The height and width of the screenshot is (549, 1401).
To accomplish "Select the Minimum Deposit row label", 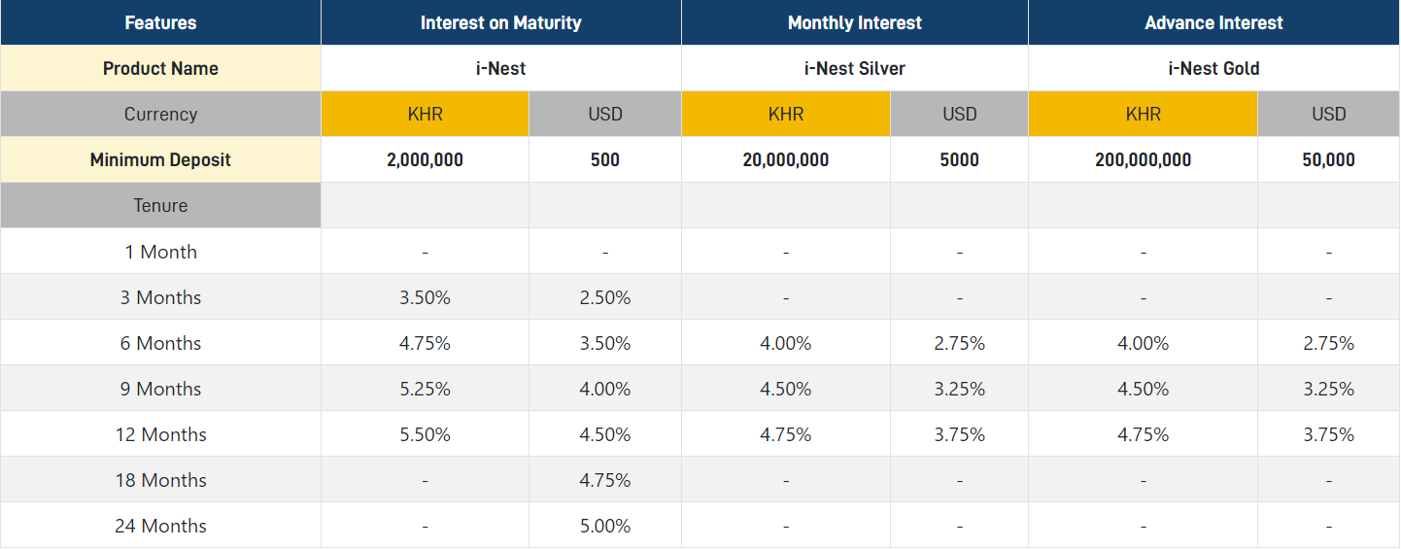I will (160, 159).
